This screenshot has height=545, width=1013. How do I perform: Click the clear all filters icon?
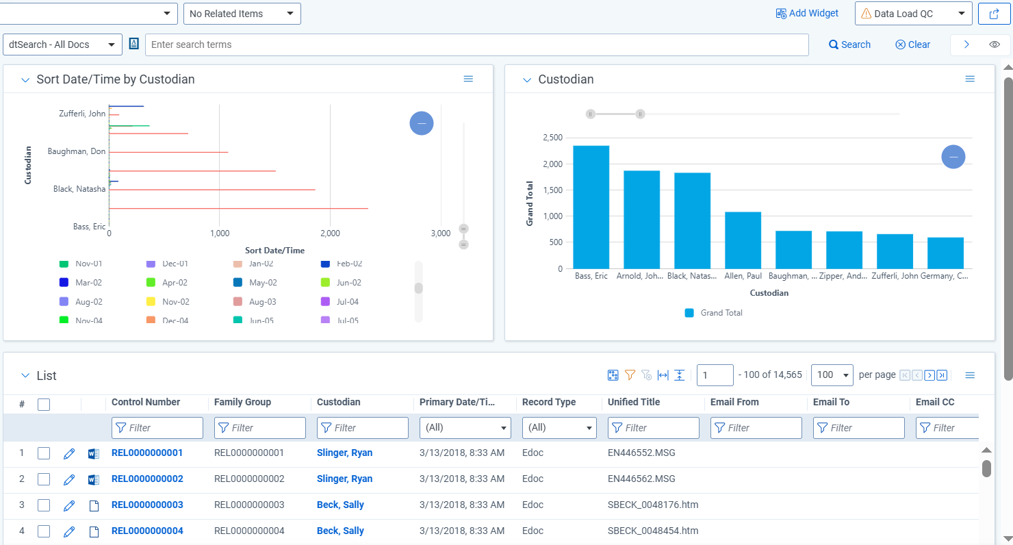(x=646, y=375)
